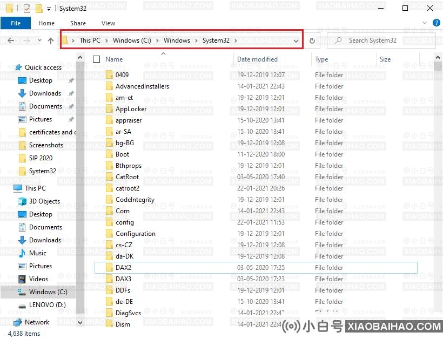The image size is (443, 339).
Task: Open Videos in navigation pane
Action: (38, 279)
